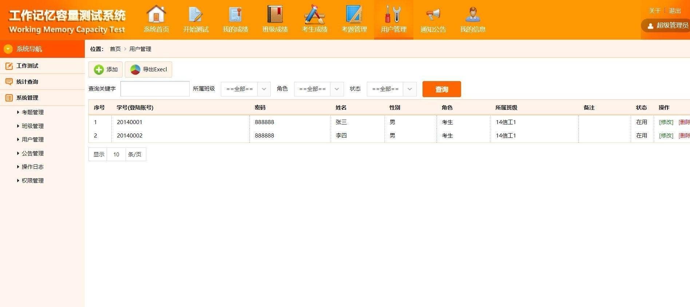Click the 统计查询 sidebar menu label

click(27, 82)
